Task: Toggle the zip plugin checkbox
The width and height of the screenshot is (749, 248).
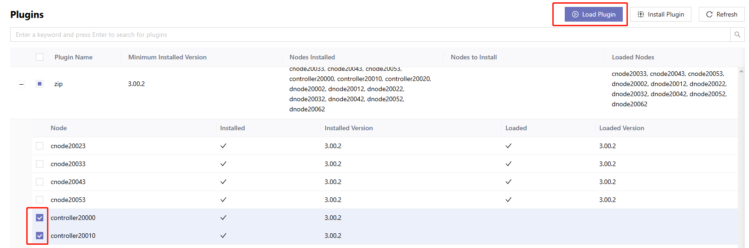Action: [40, 84]
